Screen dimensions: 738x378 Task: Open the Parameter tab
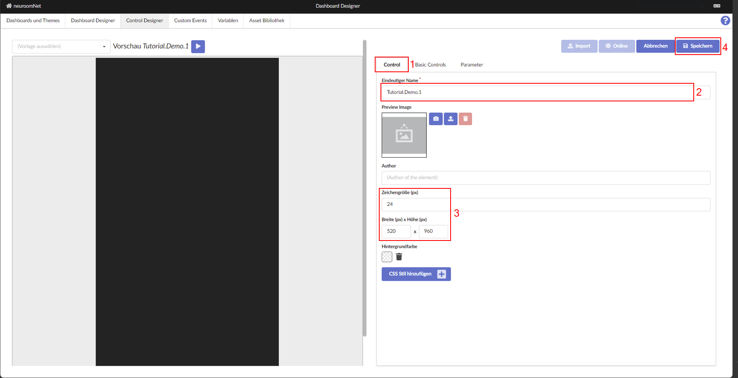click(x=471, y=65)
